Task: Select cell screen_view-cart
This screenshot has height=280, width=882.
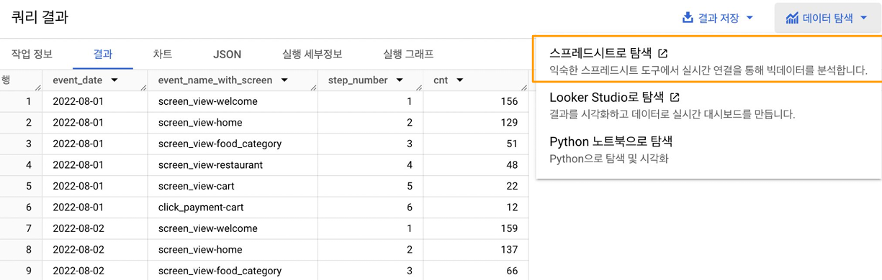Action: [233, 186]
